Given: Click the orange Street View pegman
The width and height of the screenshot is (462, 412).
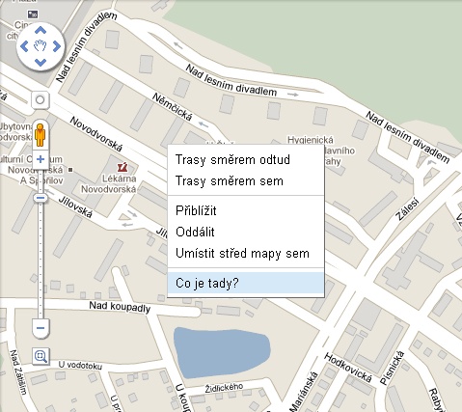Looking at the screenshot, I should tap(41, 135).
